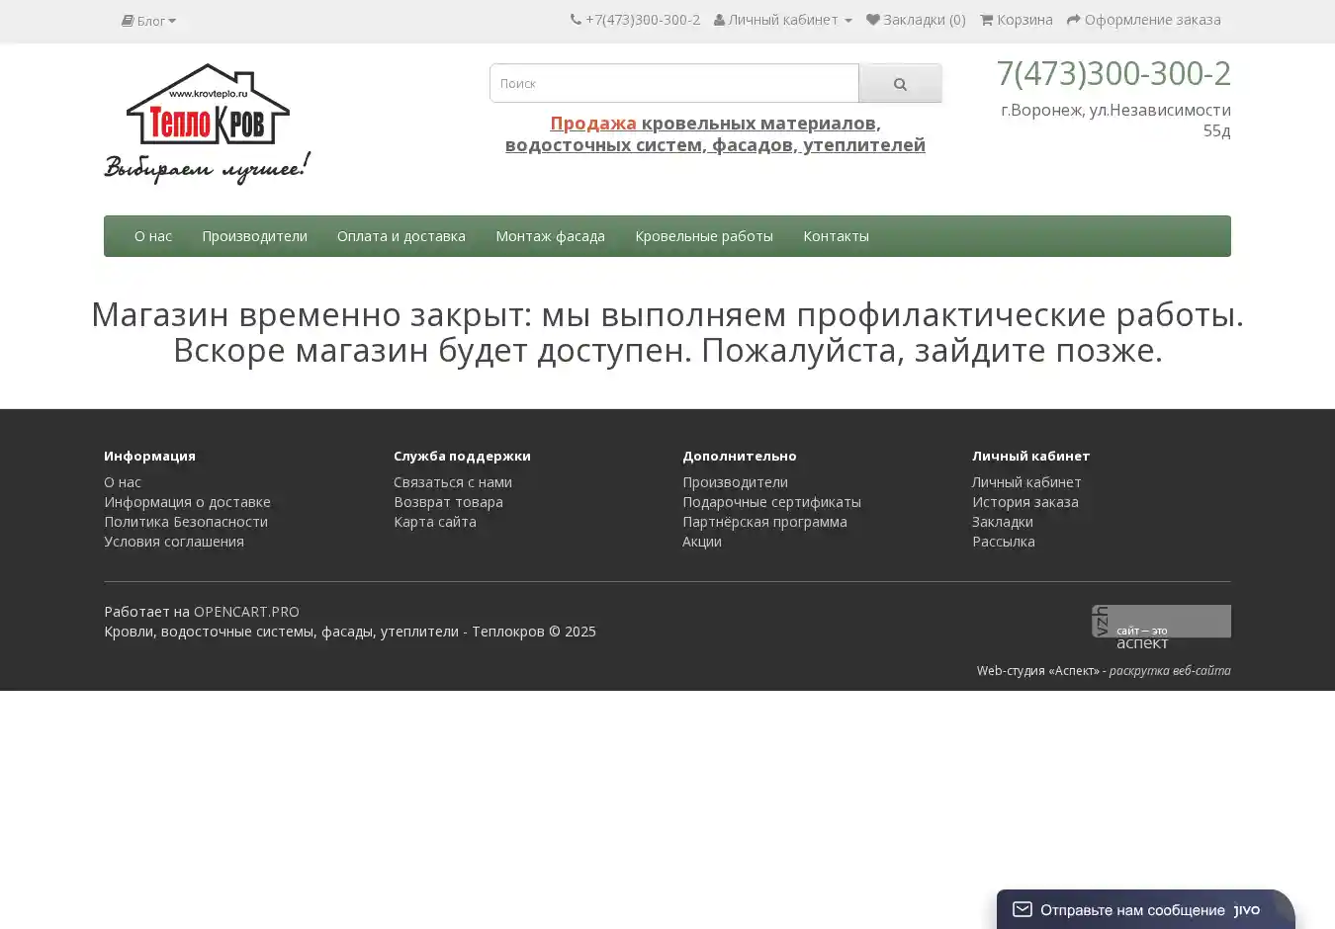Open Связаться с нами footer link
Viewport: 1335px width, 929px height.
[452, 482]
